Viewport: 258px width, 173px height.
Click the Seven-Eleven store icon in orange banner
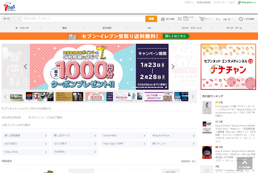pos(72,36)
